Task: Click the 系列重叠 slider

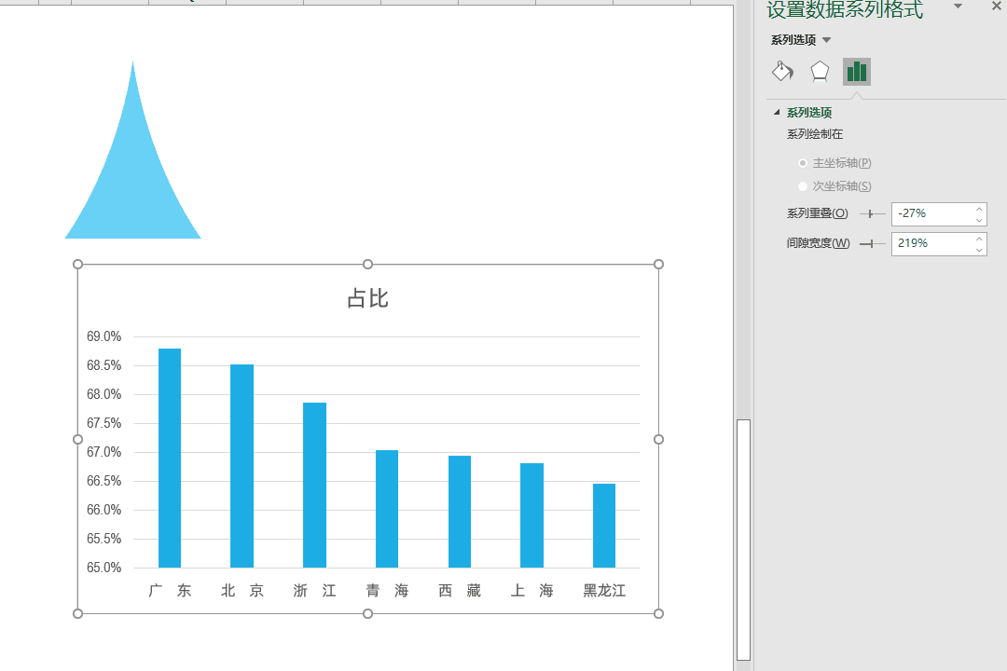Action: tap(872, 214)
